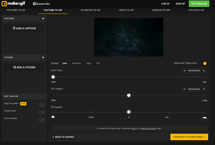Click CONTINUE TO PUBLISHING button
215x145 pixels.
pos(189,137)
